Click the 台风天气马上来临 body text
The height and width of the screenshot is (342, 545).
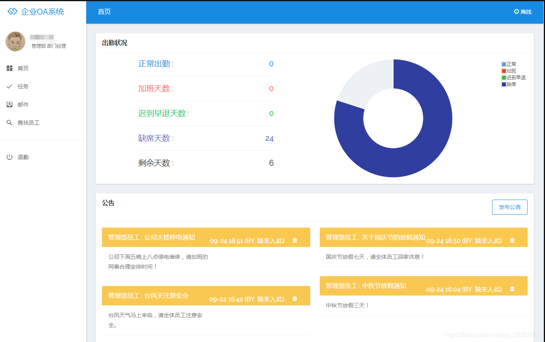(x=155, y=320)
